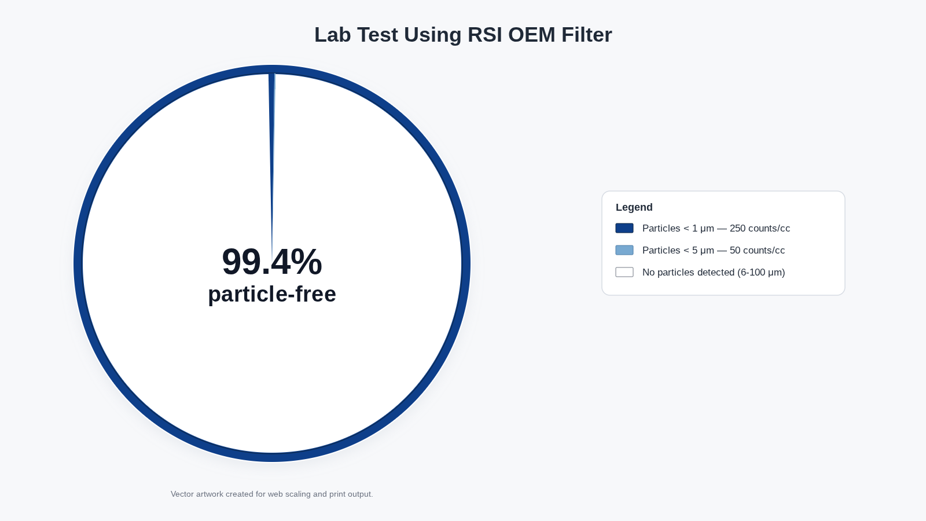Click the 'particle-free' caption in the chart

click(271, 294)
